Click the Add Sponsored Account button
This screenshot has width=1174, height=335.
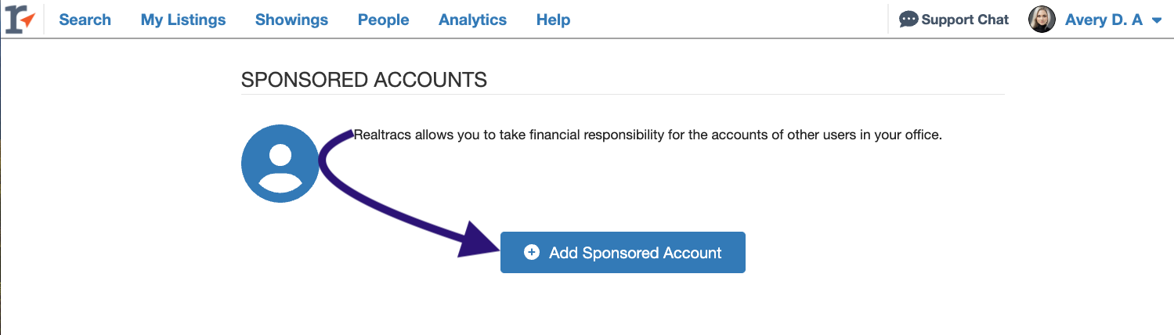tap(623, 252)
